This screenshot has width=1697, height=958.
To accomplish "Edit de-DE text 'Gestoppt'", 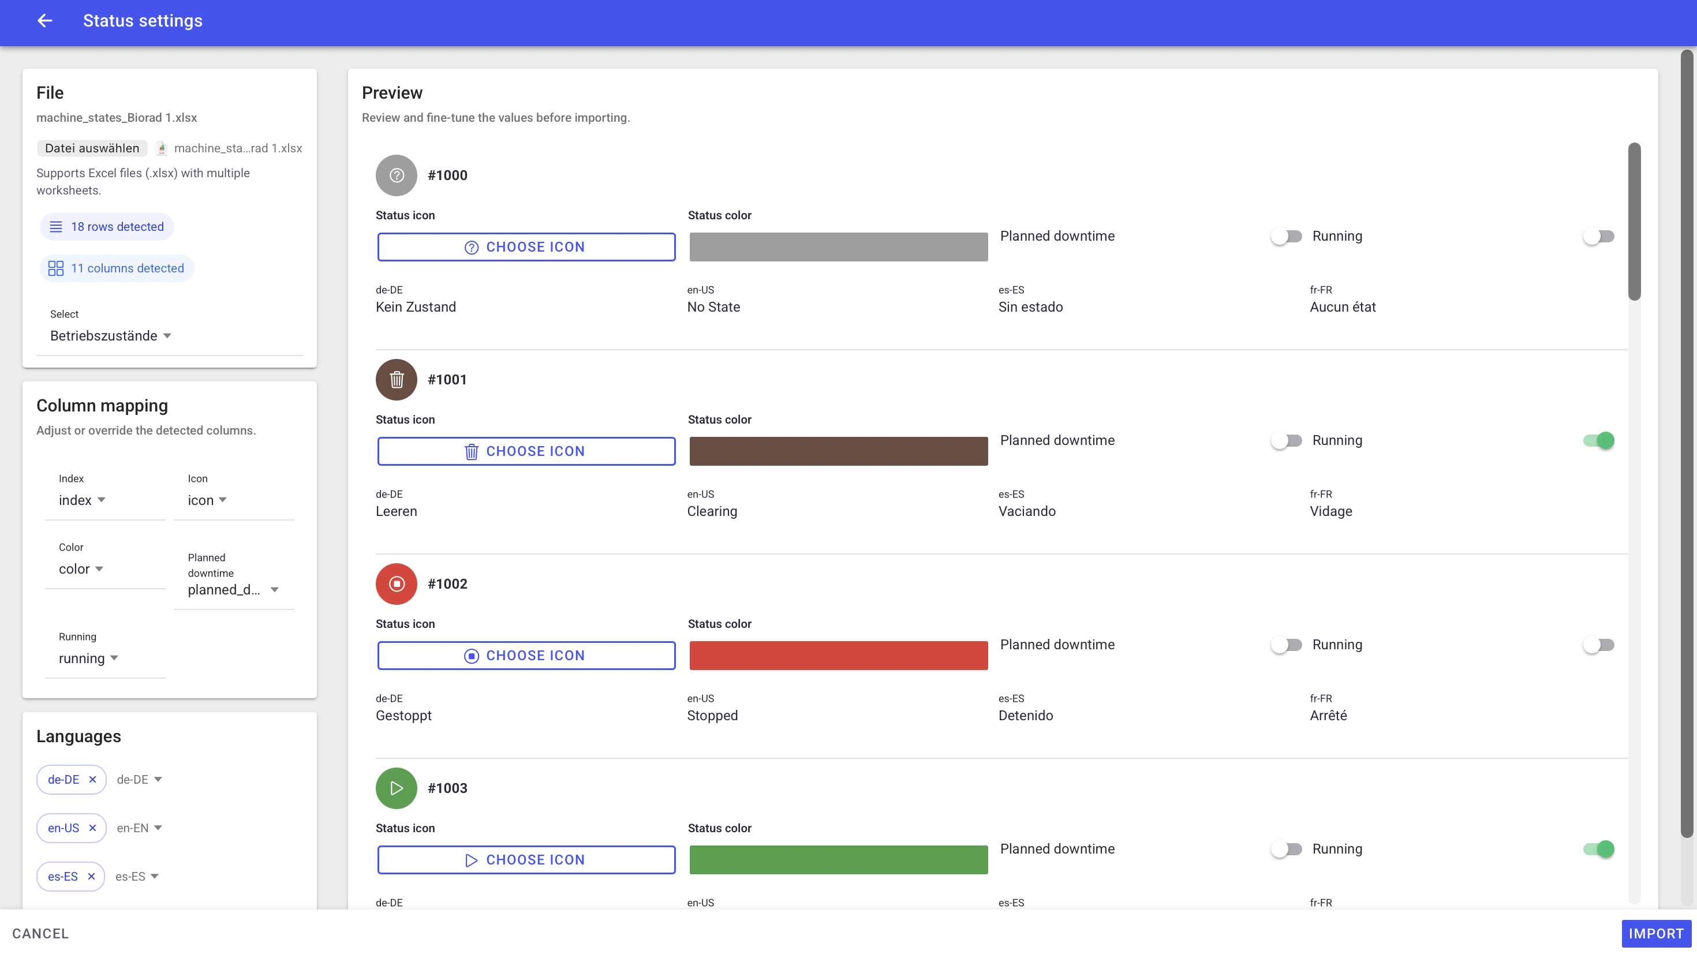I will point(404,716).
